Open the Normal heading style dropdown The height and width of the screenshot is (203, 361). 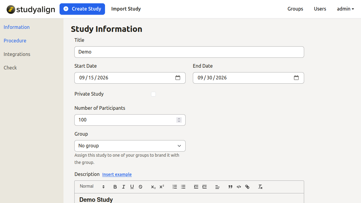point(92,186)
